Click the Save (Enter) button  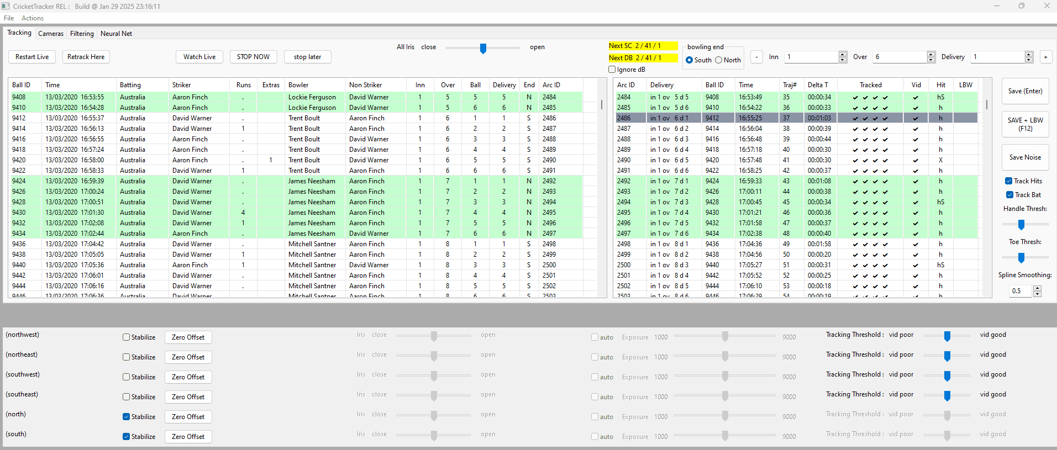point(1025,91)
